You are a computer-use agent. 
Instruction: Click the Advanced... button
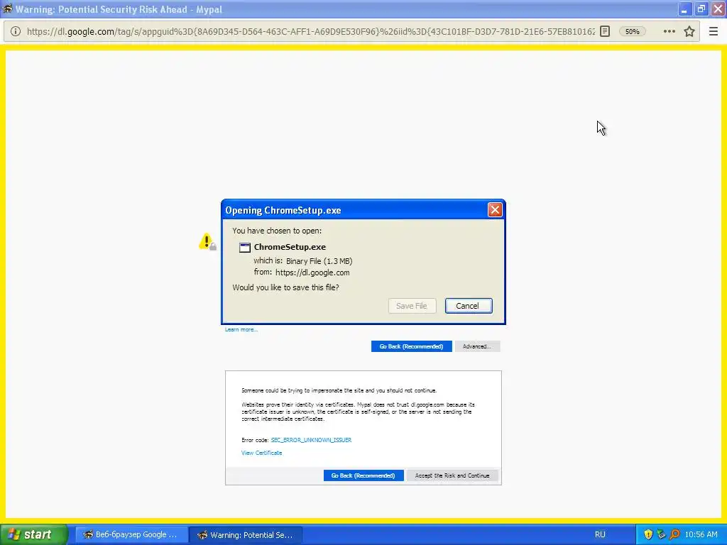click(x=477, y=346)
